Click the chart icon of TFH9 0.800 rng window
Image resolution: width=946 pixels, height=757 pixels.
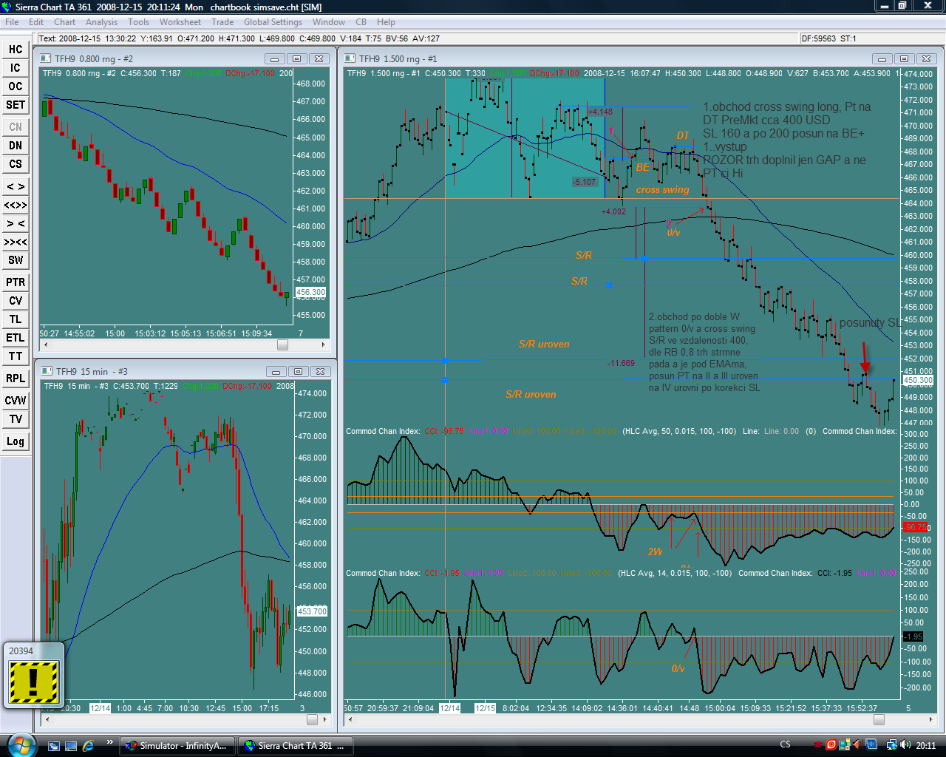pyautogui.click(x=46, y=58)
